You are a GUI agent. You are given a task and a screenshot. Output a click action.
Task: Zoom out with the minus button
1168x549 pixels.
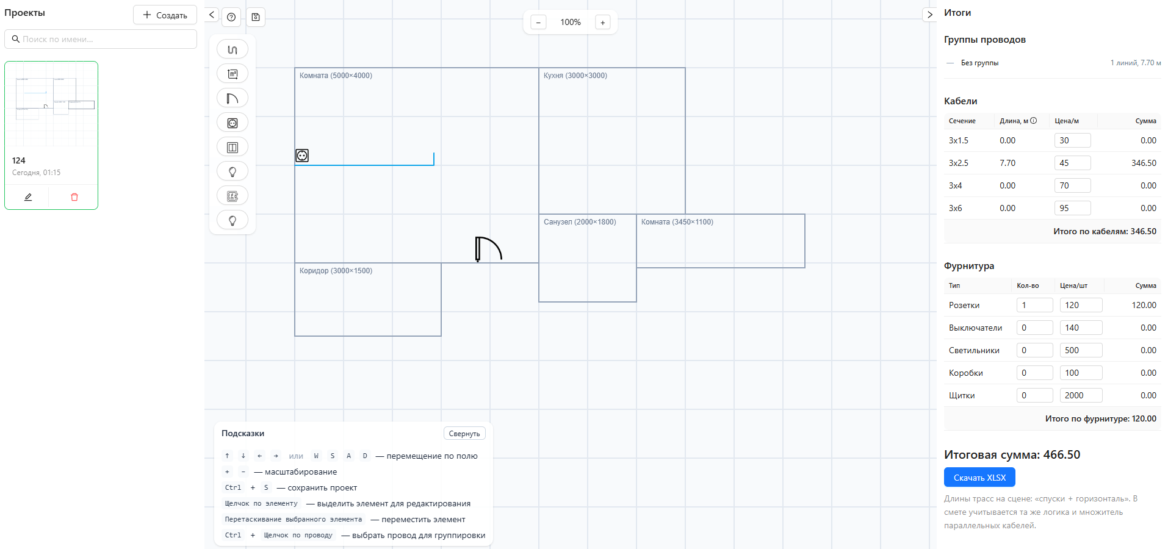tap(538, 23)
